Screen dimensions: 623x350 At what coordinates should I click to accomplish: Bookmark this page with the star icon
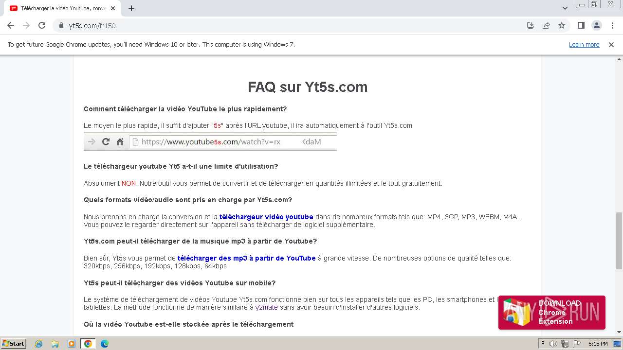tap(562, 25)
